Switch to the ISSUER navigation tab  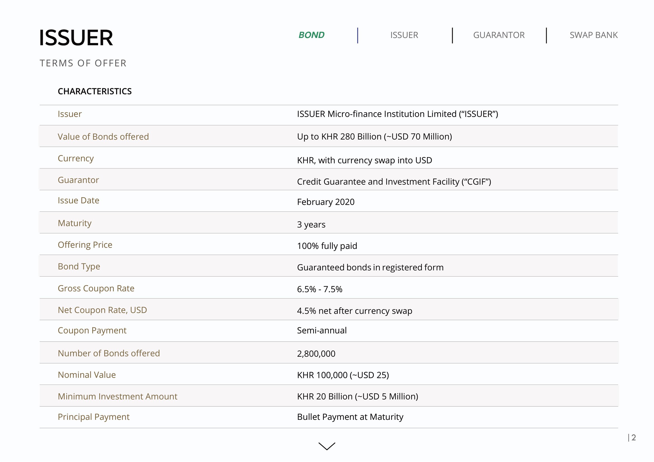point(404,35)
